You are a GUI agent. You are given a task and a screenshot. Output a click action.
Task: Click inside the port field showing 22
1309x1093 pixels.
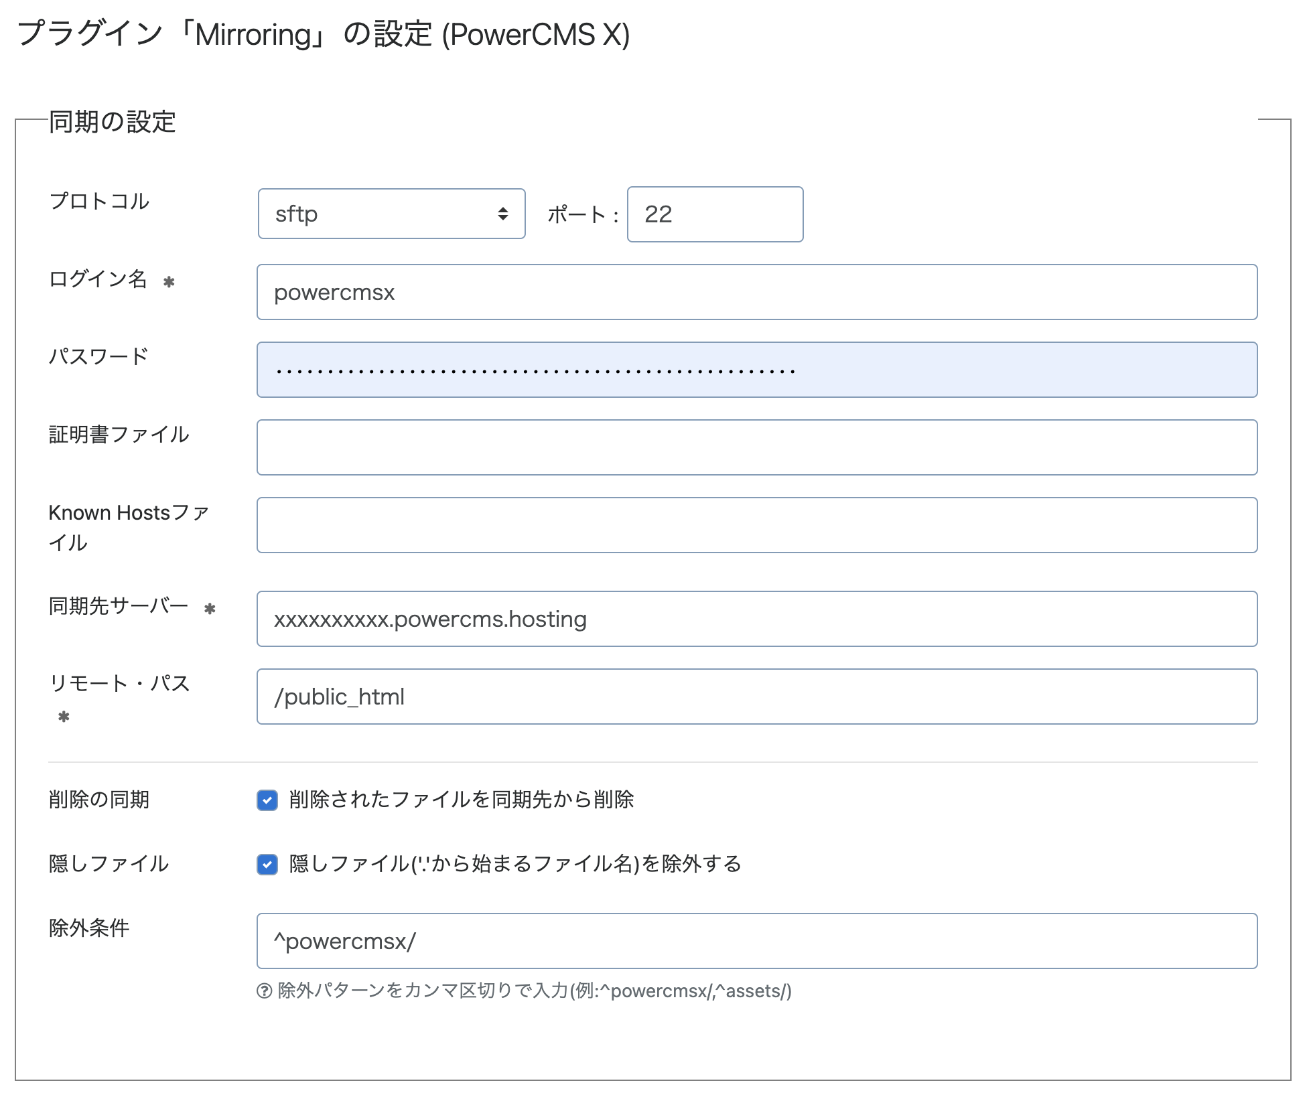pyautogui.click(x=713, y=214)
